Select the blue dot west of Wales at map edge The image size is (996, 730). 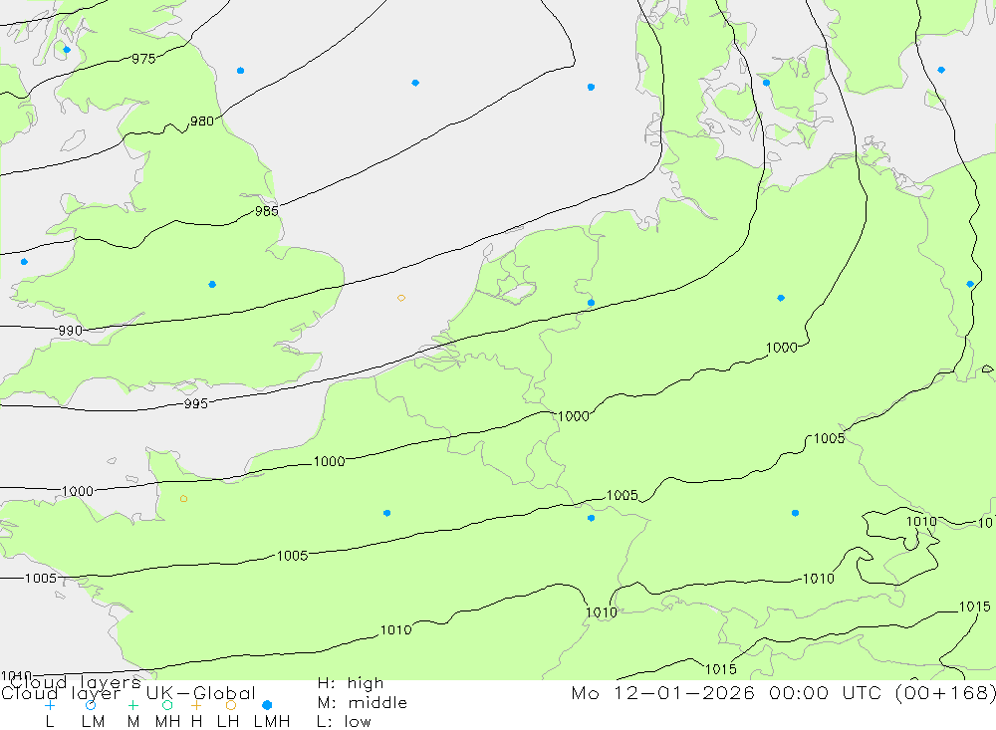(24, 262)
